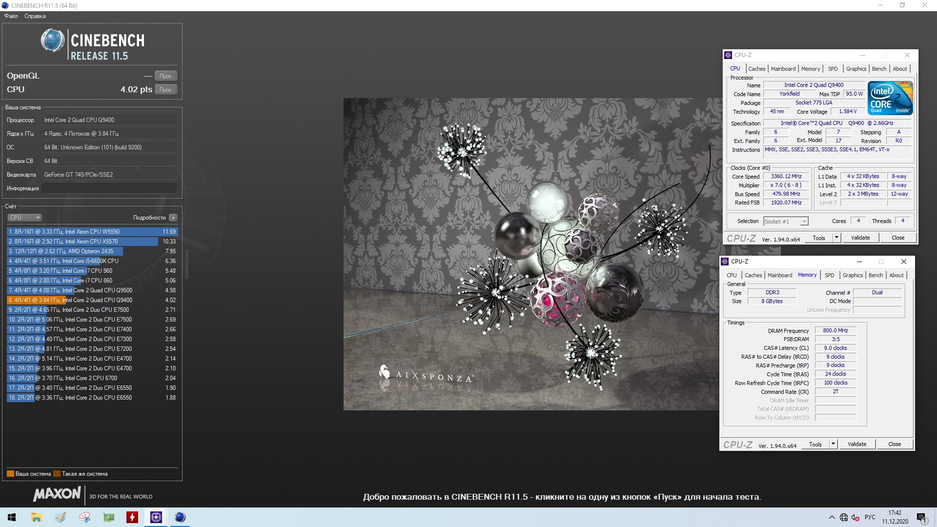Open About tab in lower CPU-Z window
The image size is (937, 527).
896,275
